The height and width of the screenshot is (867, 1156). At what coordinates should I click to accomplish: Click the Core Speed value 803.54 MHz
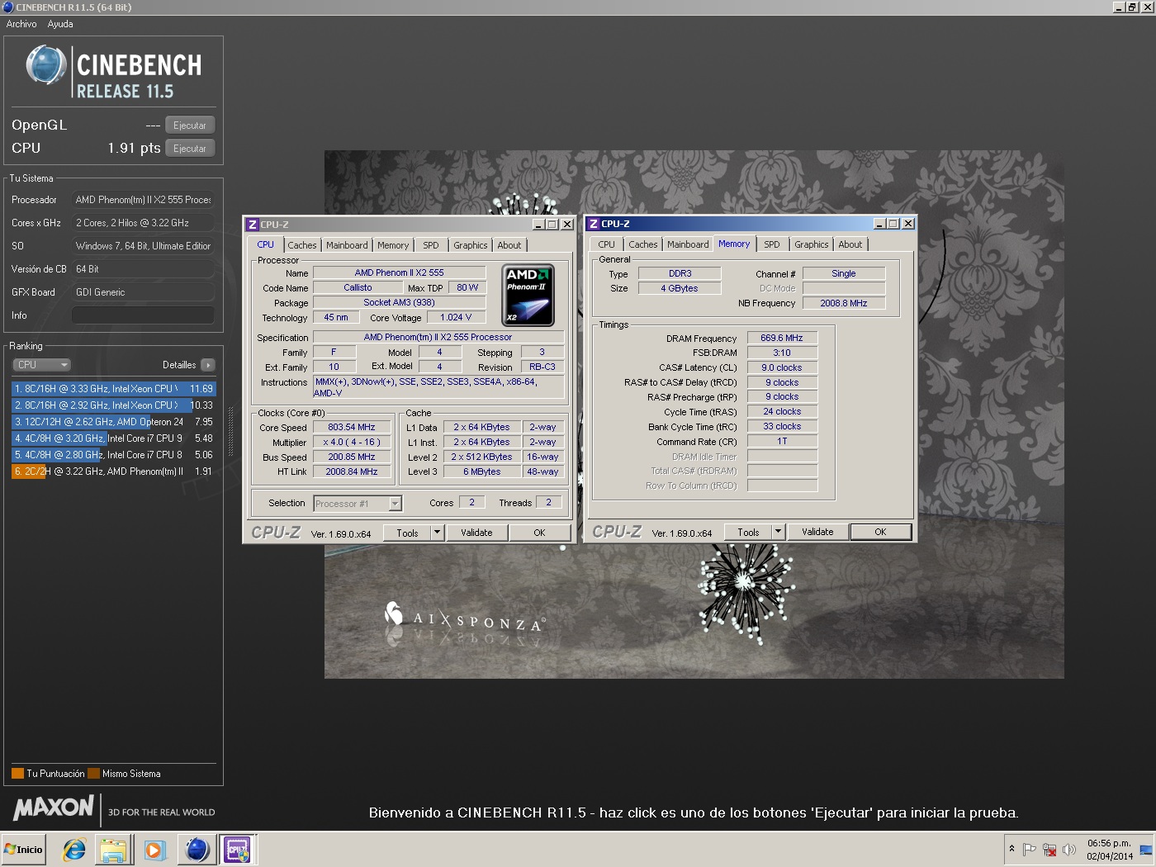click(352, 428)
